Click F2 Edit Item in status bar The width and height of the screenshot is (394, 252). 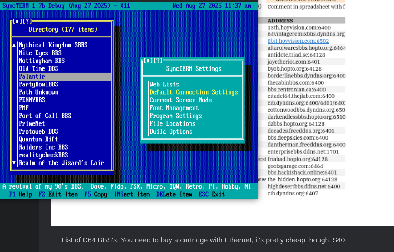(x=58, y=195)
